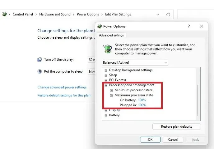Confirm with the OK button

(150, 139)
